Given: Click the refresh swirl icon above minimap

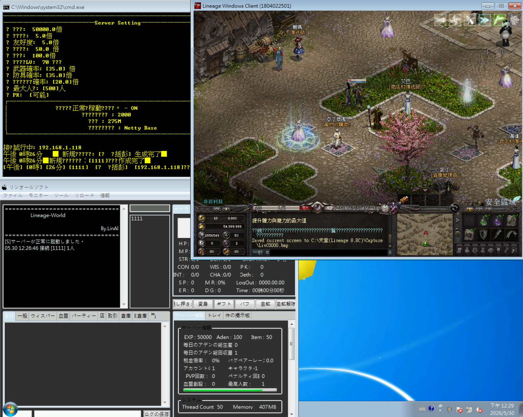Looking at the screenshot, I should (455, 208).
